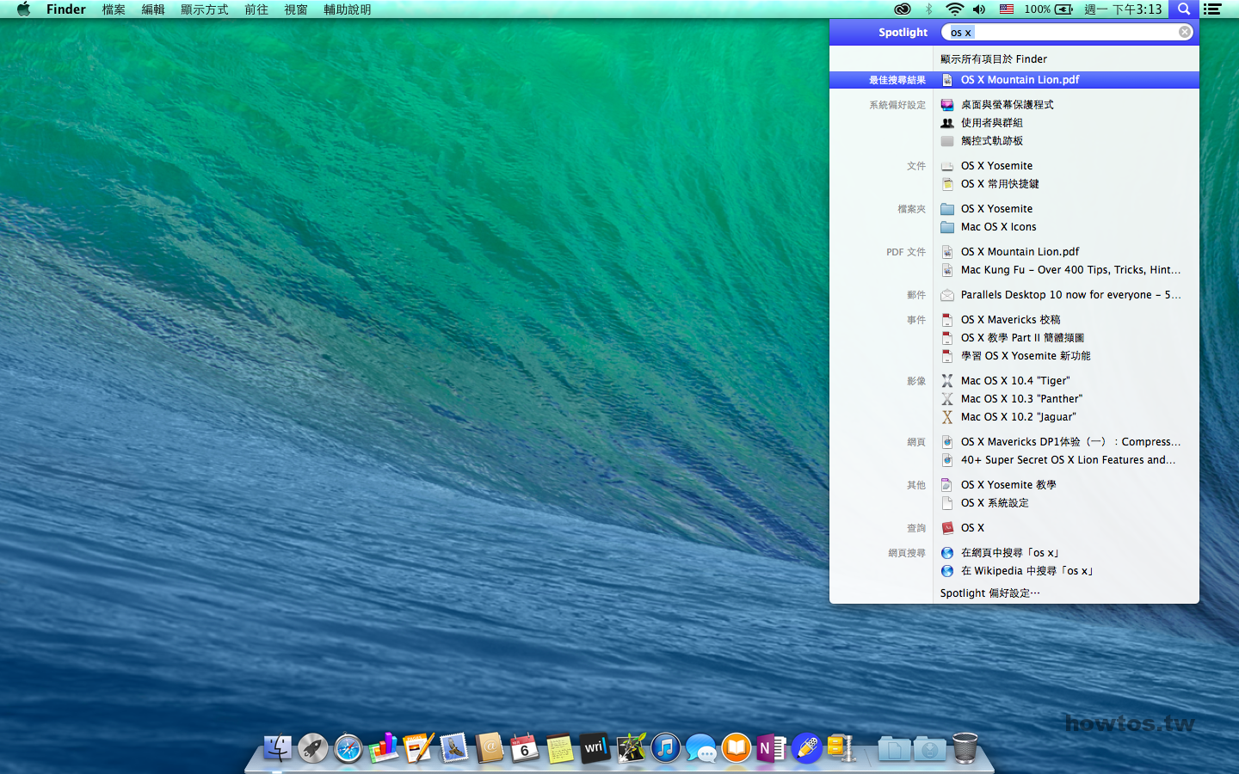Click the Bluetooth status icon

(x=928, y=9)
